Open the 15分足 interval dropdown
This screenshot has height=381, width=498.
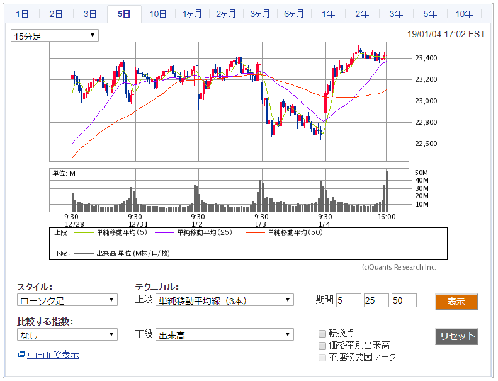(55, 36)
